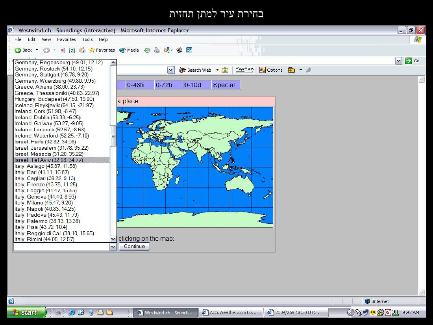Open the Tools menu
The width and height of the screenshot is (433, 325).
pos(87,39)
